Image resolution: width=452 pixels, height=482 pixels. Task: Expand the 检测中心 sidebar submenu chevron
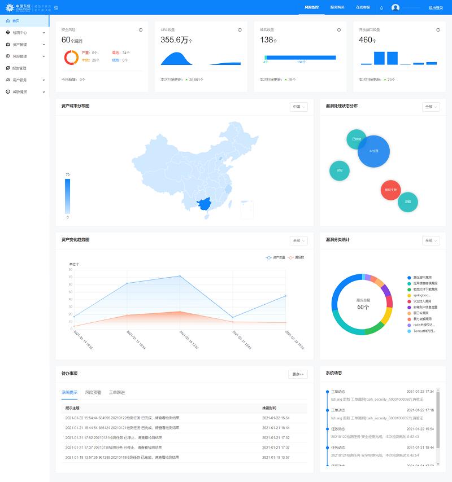tap(44, 33)
